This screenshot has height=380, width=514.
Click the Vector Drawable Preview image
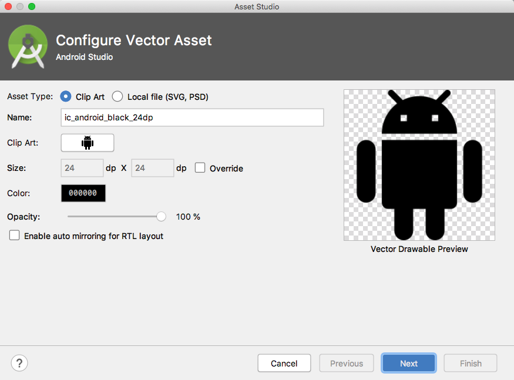point(419,165)
